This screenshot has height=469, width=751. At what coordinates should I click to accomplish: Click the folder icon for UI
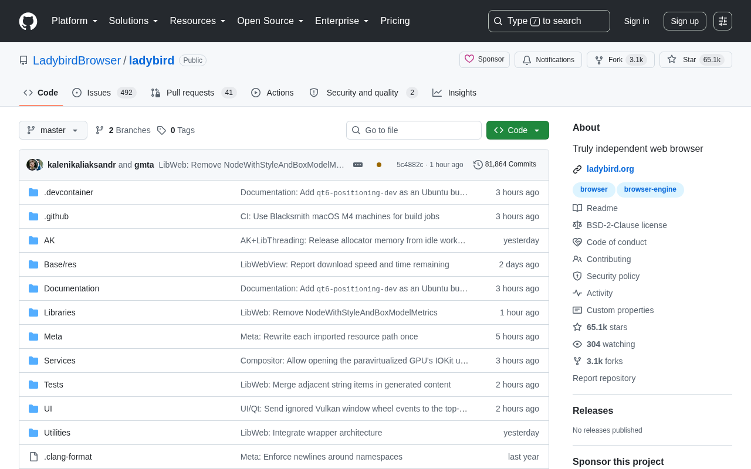point(33,409)
